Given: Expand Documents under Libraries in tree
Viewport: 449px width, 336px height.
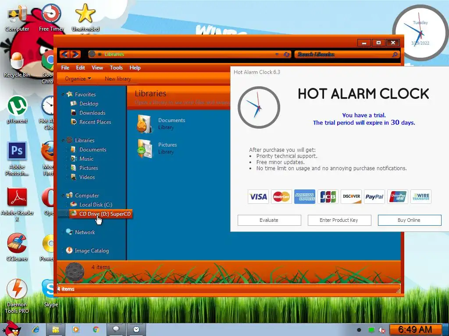Looking at the screenshot, I should tap(67, 150).
